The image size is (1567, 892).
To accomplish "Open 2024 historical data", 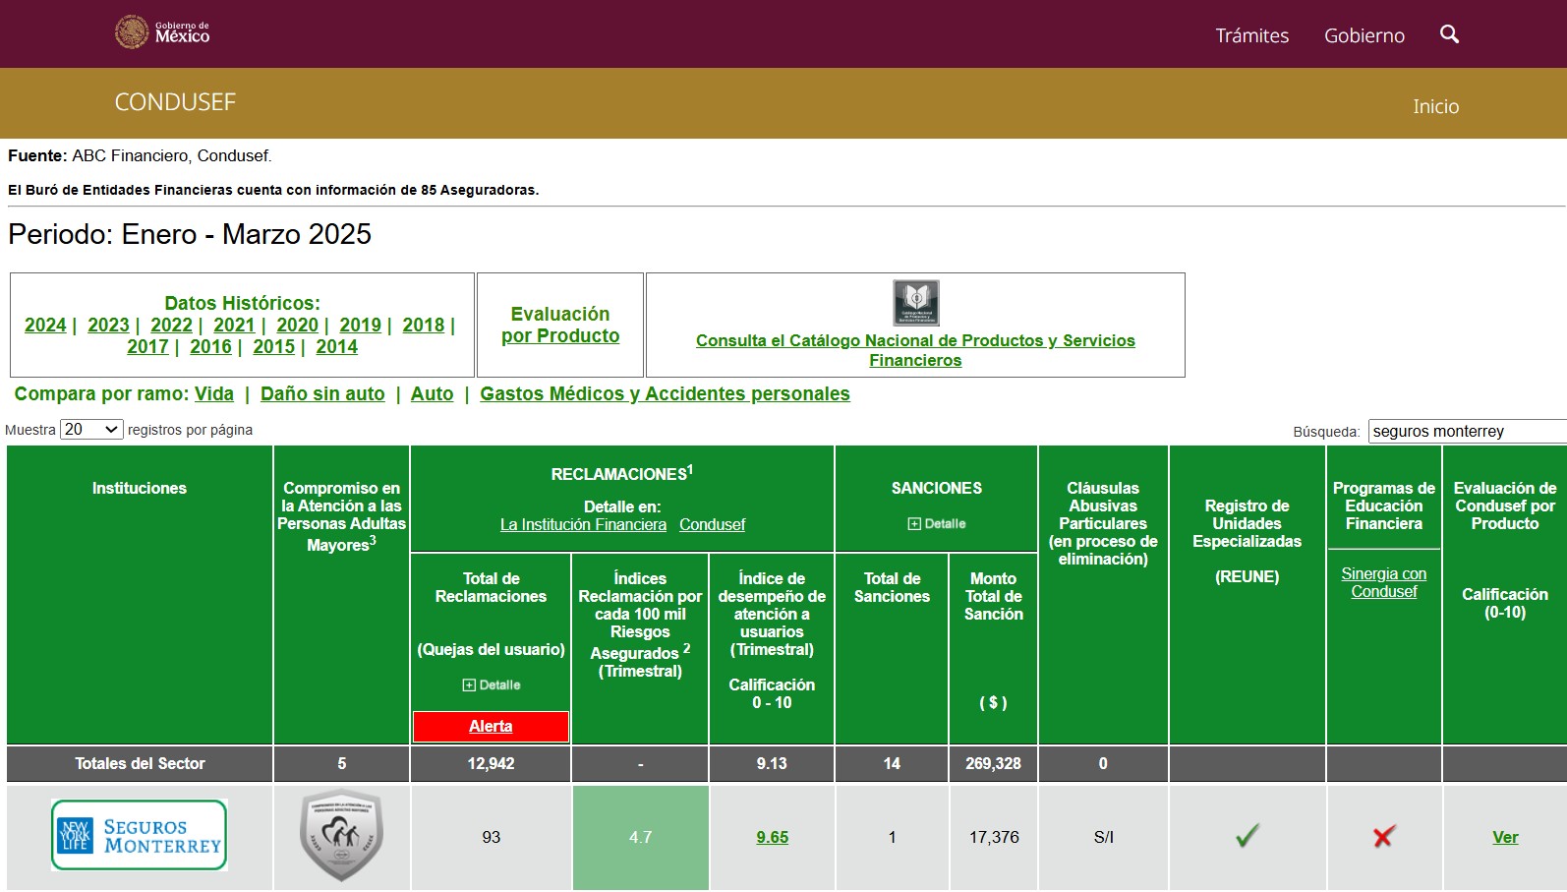I will point(45,326).
